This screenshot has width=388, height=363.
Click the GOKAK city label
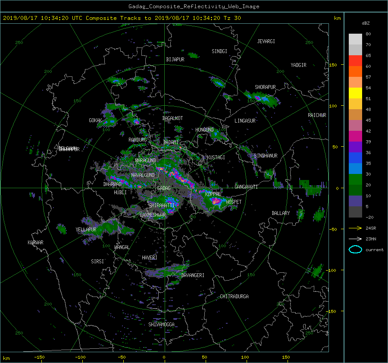(95, 120)
